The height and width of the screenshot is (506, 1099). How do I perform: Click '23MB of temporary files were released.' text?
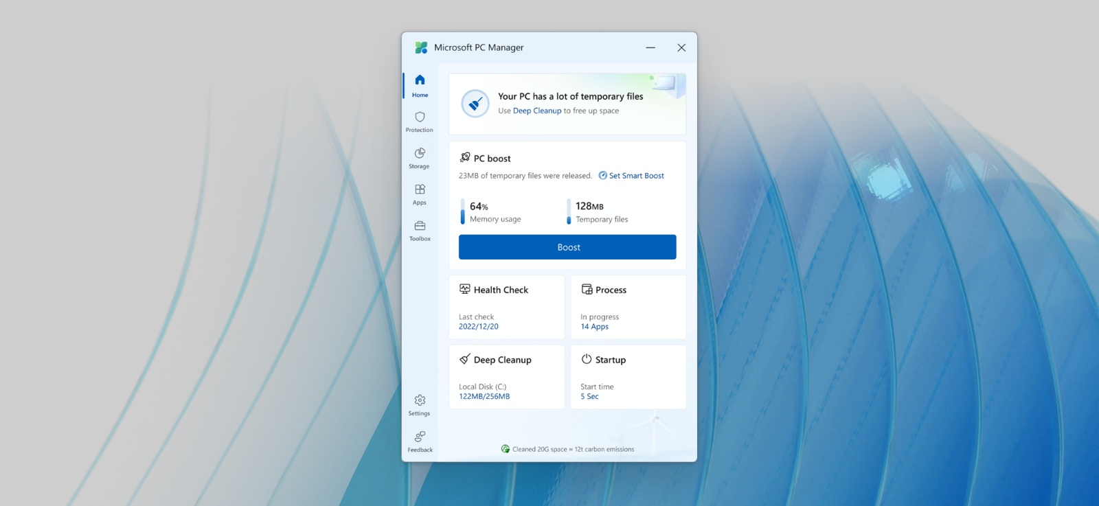(525, 176)
